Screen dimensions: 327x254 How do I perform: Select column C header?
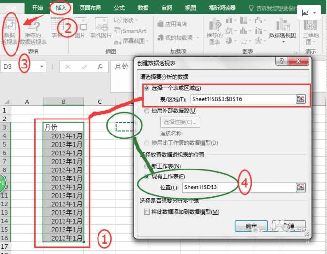coord(99,102)
